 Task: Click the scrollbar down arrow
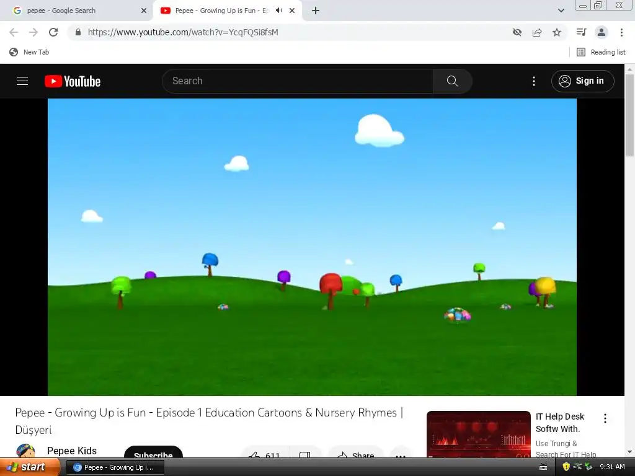coord(629,452)
